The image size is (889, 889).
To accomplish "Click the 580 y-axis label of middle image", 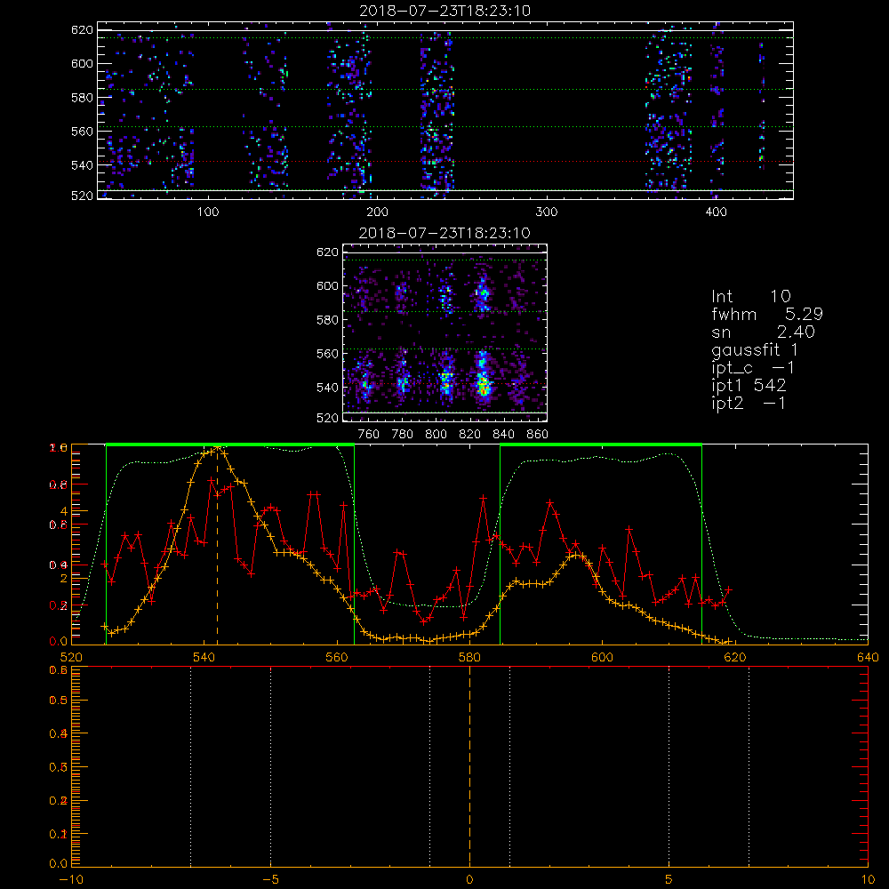I will click(327, 320).
